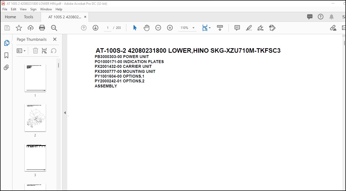Switch to the Tools tab

tap(28, 17)
